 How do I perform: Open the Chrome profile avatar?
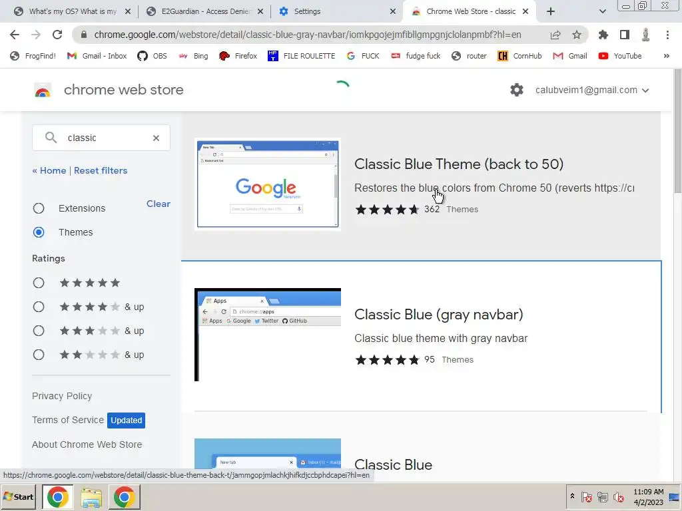pyautogui.click(x=646, y=35)
